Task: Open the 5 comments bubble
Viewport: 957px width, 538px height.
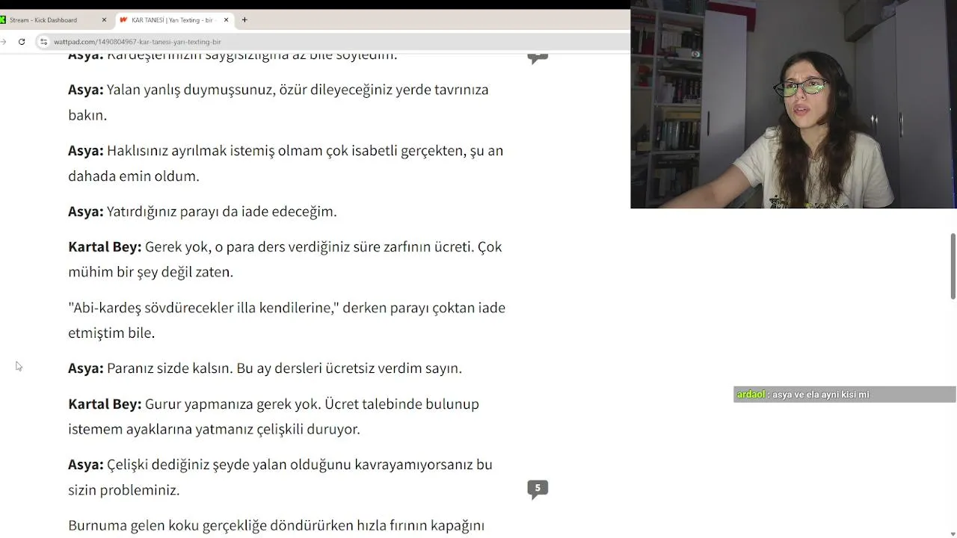Action: pos(537,489)
